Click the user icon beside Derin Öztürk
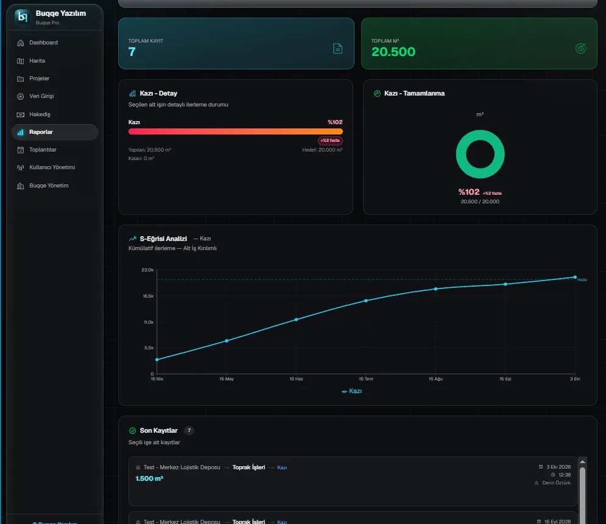 [x=537, y=483]
